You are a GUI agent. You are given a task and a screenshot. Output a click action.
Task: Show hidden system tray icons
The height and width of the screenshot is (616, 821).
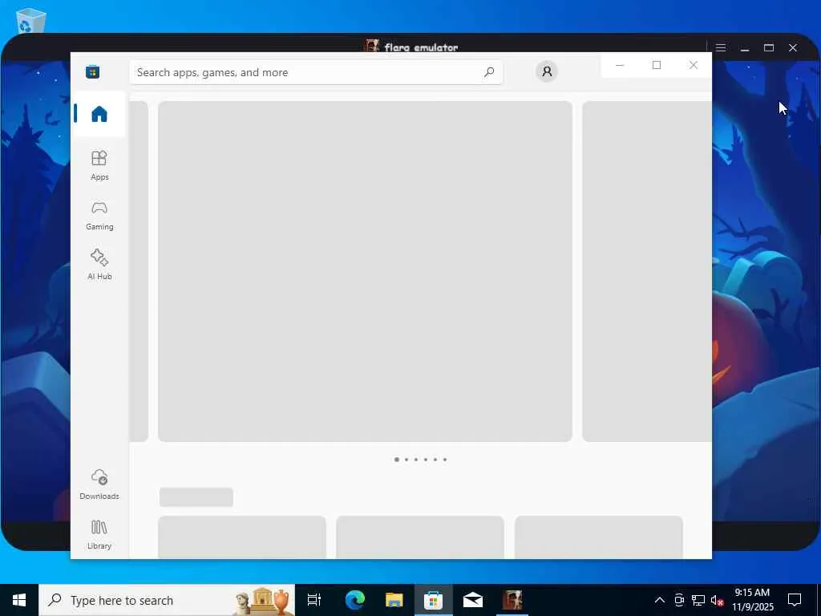660,600
